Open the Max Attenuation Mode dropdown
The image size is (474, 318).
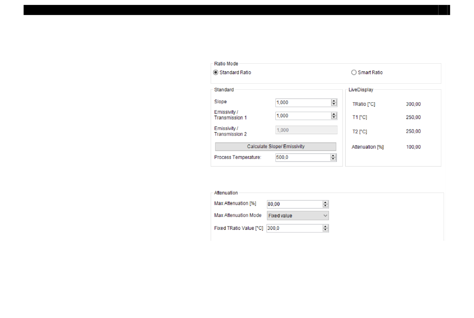(298, 216)
